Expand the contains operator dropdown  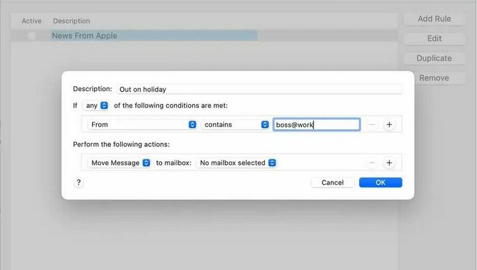236,125
